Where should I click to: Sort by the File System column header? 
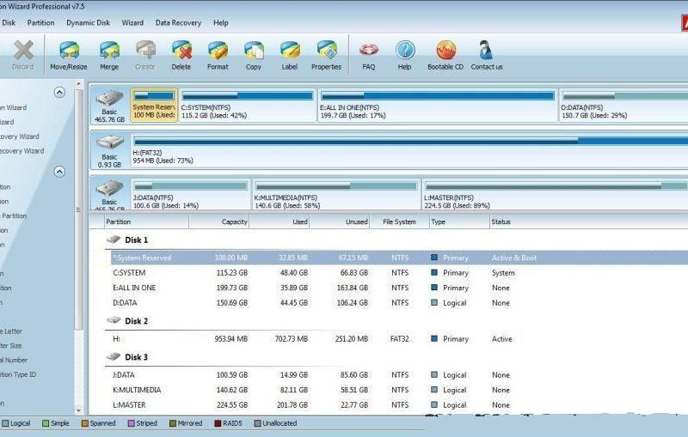(x=399, y=222)
